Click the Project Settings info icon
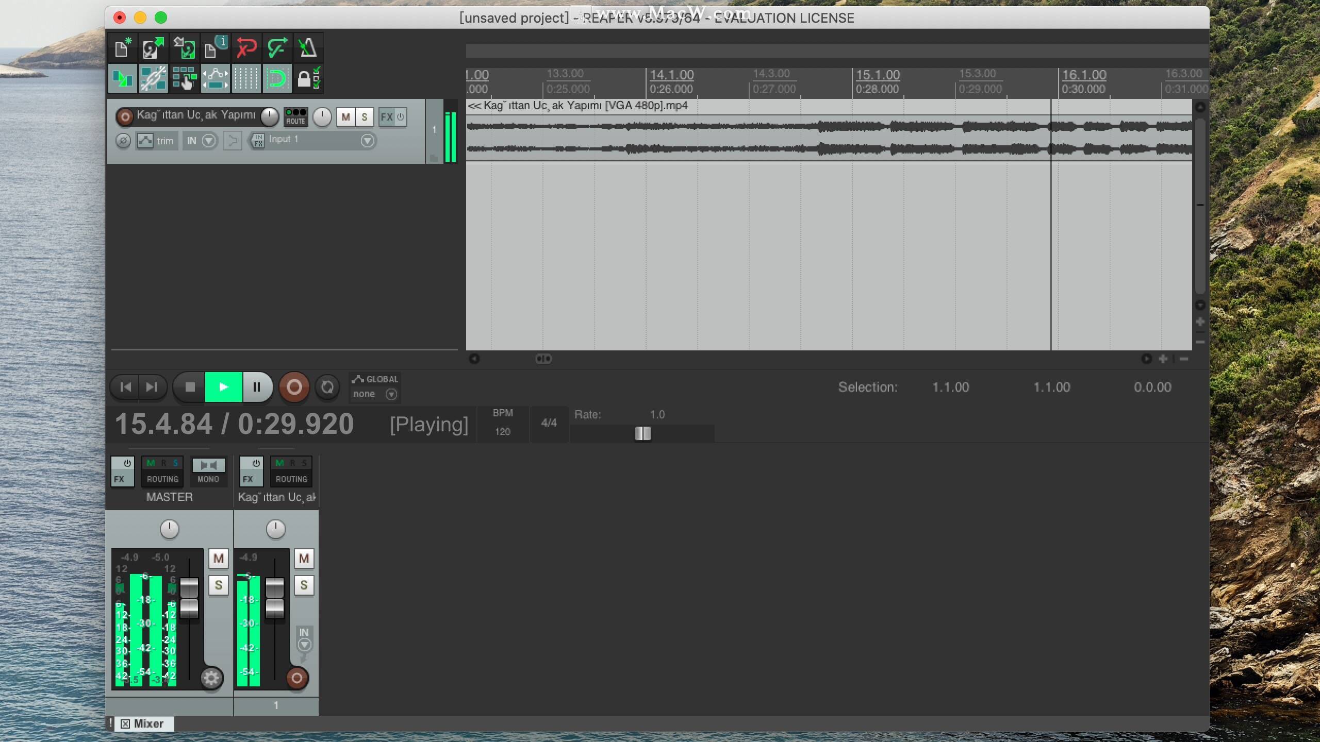Screen dimensions: 1320x742 (x=215, y=48)
